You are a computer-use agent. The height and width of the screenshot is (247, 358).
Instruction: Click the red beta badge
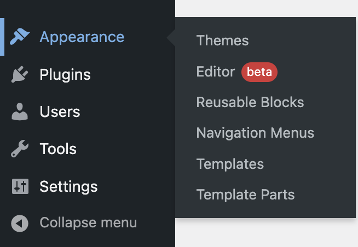click(x=259, y=72)
